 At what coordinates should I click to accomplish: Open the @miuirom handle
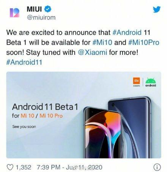41,17
